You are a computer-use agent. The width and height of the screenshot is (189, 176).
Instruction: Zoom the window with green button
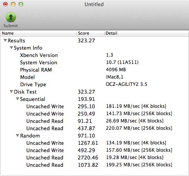point(21,4)
